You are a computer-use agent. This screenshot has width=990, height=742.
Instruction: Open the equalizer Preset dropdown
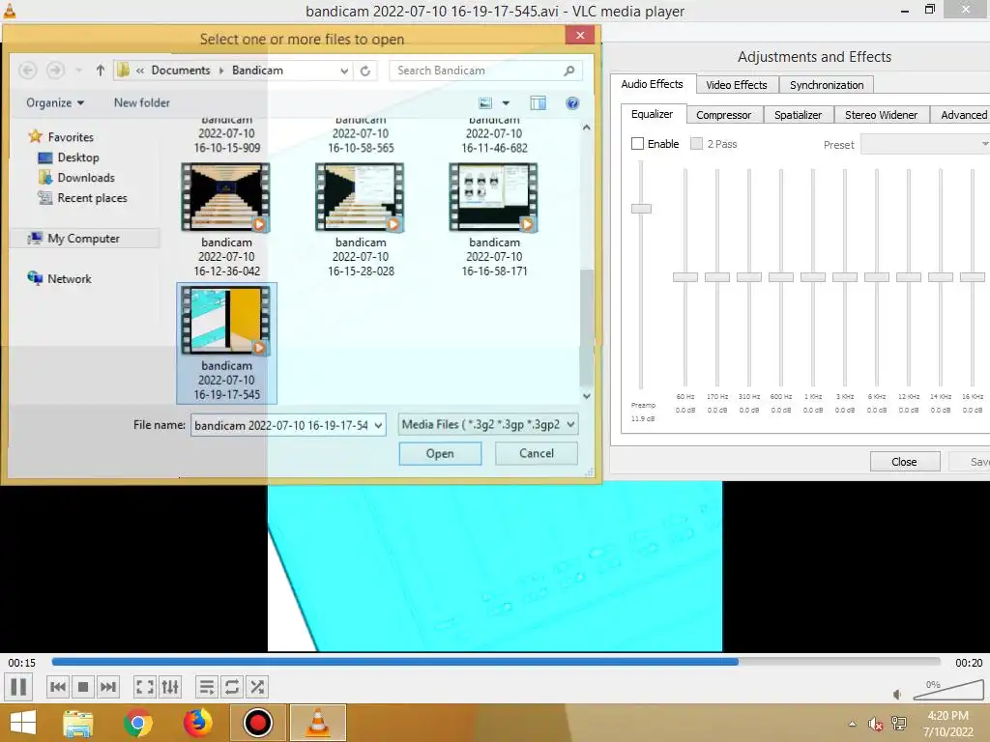click(925, 145)
